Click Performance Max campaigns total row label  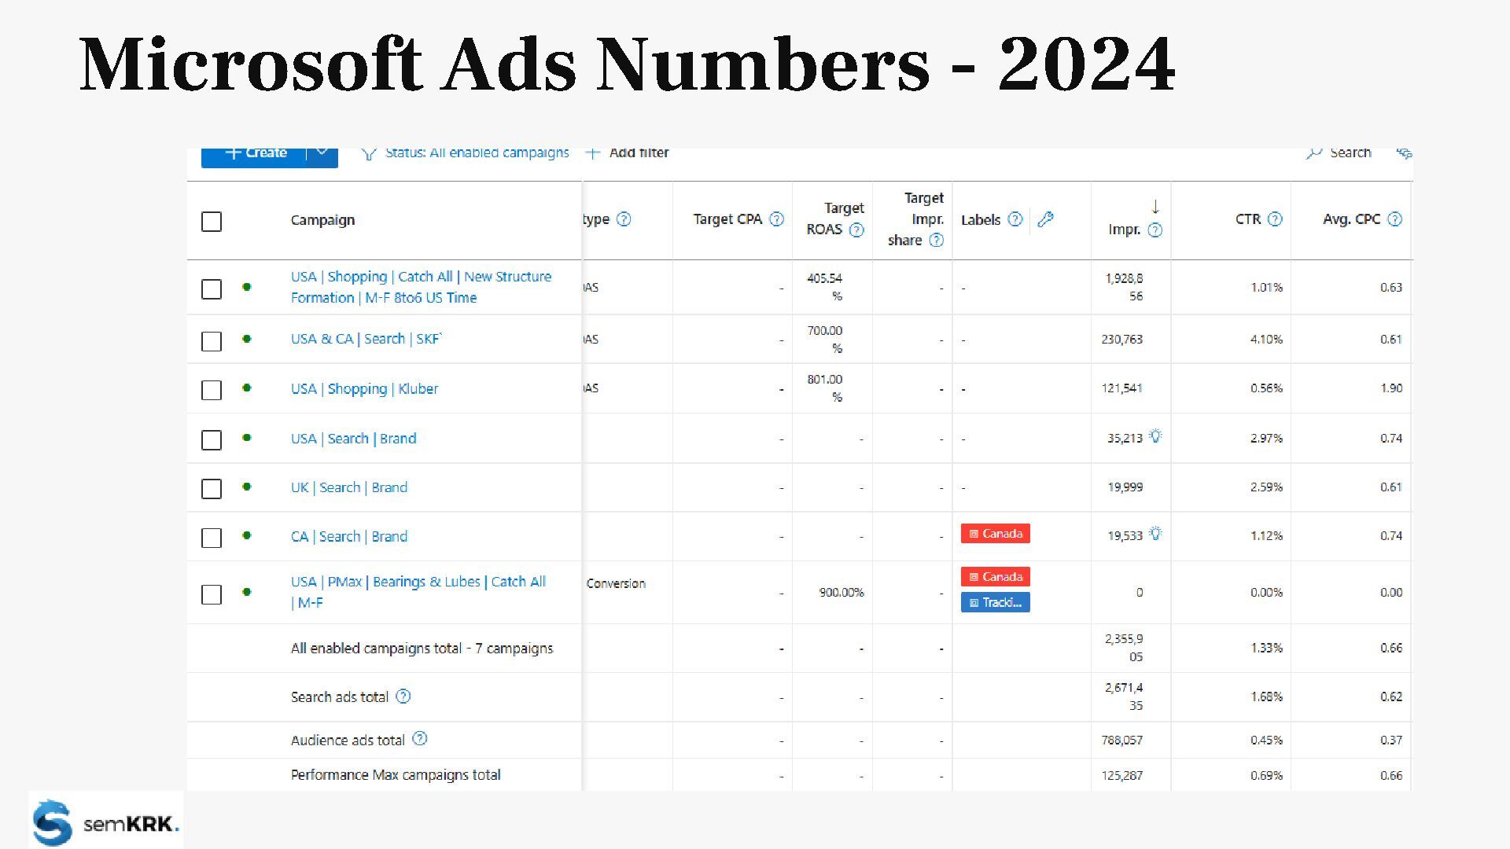pyautogui.click(x=396, y=775)
